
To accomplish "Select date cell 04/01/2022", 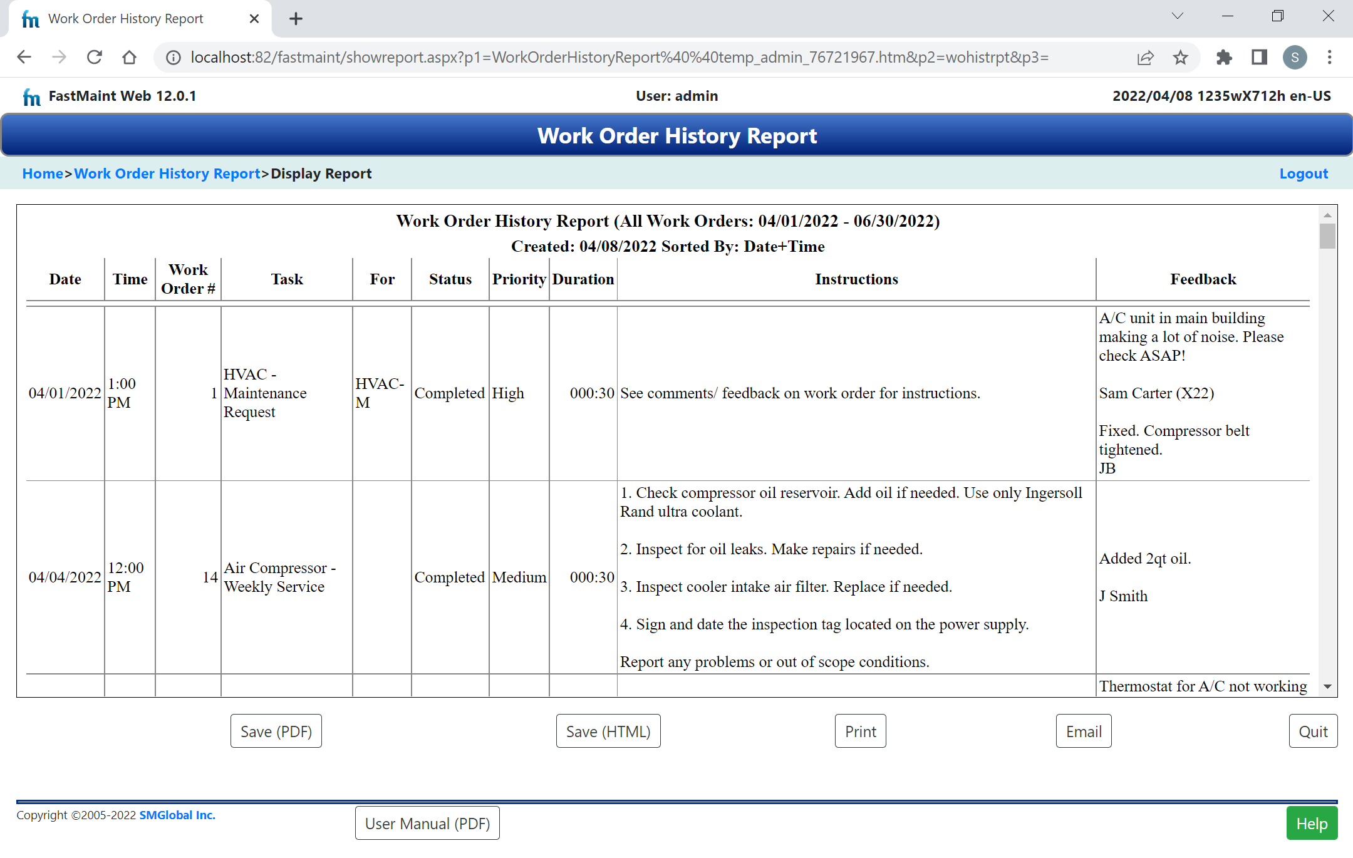I will point(65,393).
